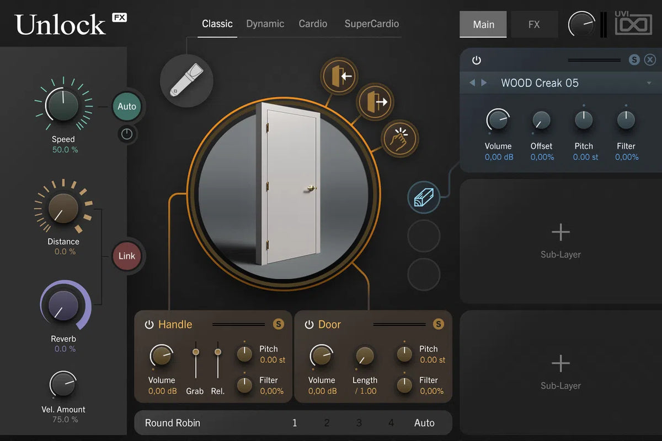Click the small power icon below Auto
Viewport: 662px width, 441px height.
(127, 134)
